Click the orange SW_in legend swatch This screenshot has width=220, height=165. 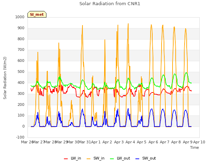click(x=89, y=159)
